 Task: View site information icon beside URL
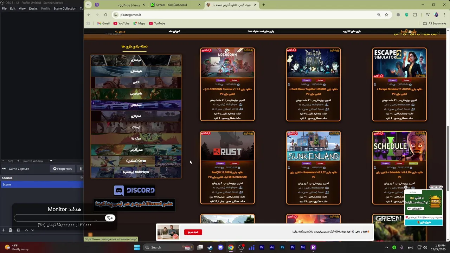[116, 15]
